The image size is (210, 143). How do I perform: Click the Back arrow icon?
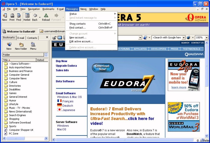35,16
